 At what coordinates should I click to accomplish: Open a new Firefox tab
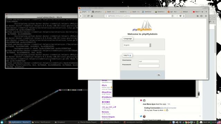(x=206, y=12)
